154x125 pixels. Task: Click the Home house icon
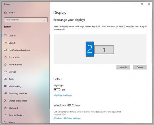(x=5, y=13)
